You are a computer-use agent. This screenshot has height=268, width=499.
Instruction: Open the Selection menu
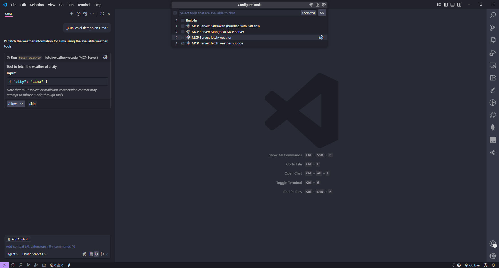point(37,5)
